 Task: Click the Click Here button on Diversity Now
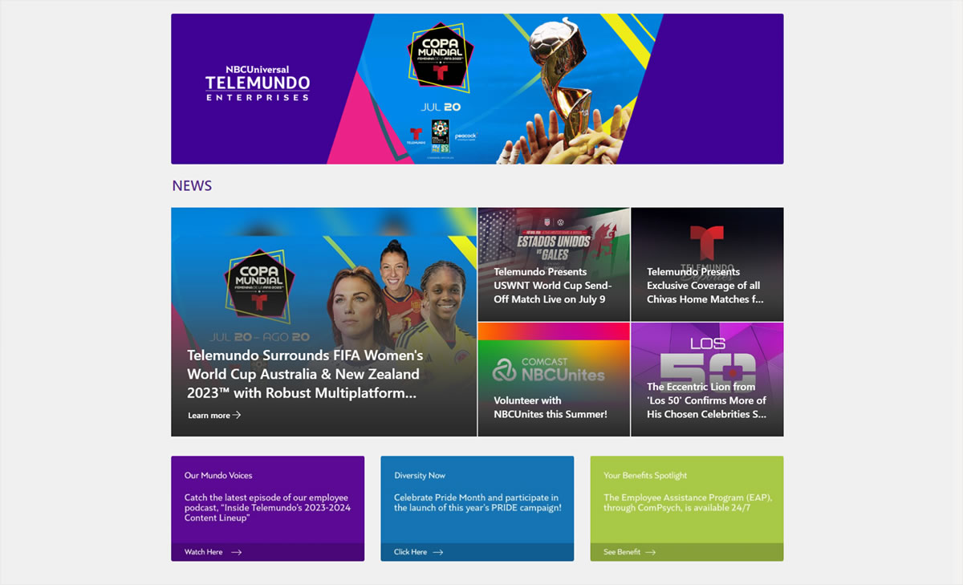click(410, 552)
